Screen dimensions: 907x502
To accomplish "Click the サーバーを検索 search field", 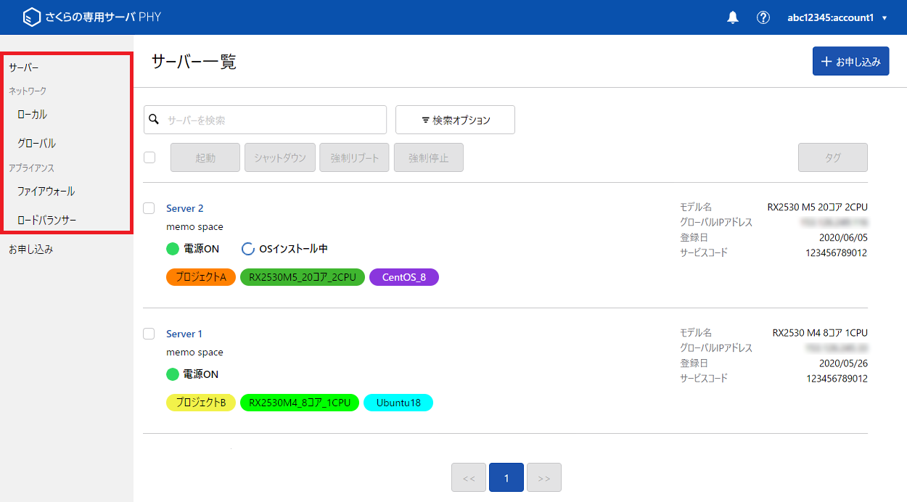I will (272, 120).
